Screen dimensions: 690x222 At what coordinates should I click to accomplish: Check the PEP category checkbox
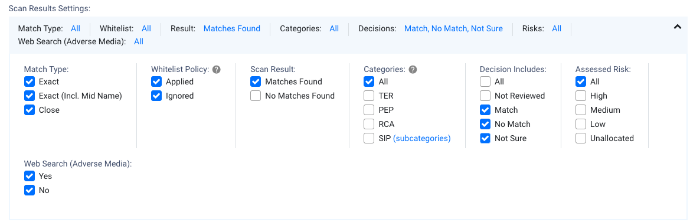pos(369,110)
